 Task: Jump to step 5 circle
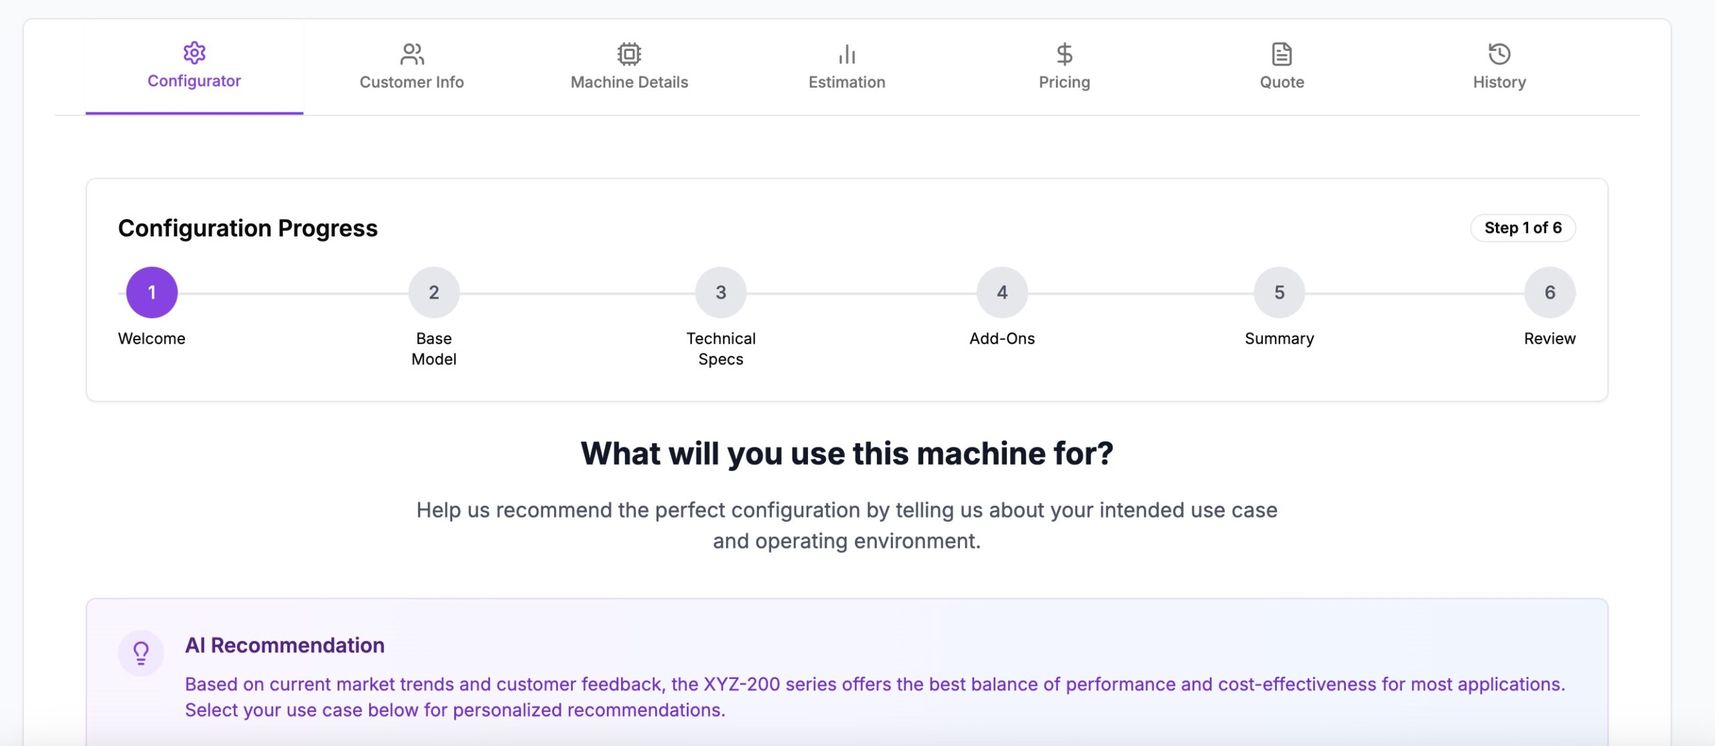tap(1280, 293)
